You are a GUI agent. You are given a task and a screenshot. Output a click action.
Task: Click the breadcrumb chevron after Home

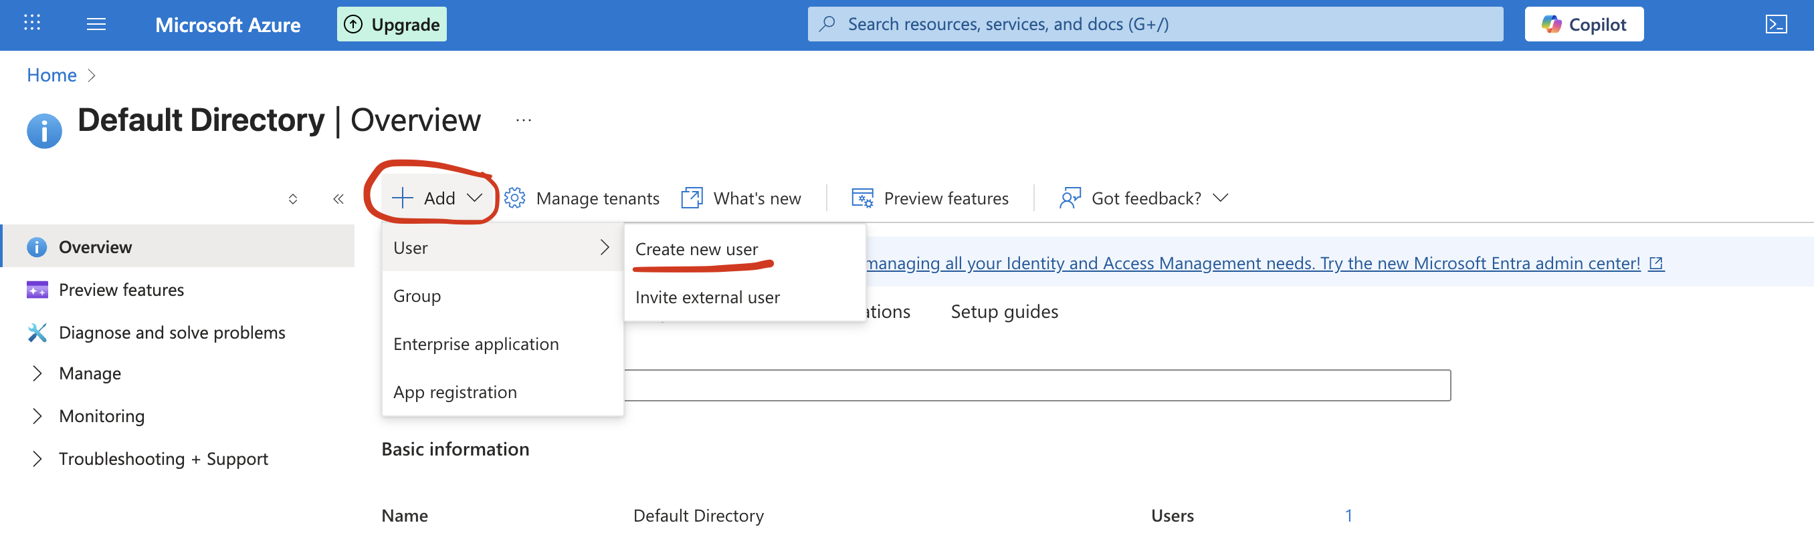pyautogui.click(x=92, y=76)
